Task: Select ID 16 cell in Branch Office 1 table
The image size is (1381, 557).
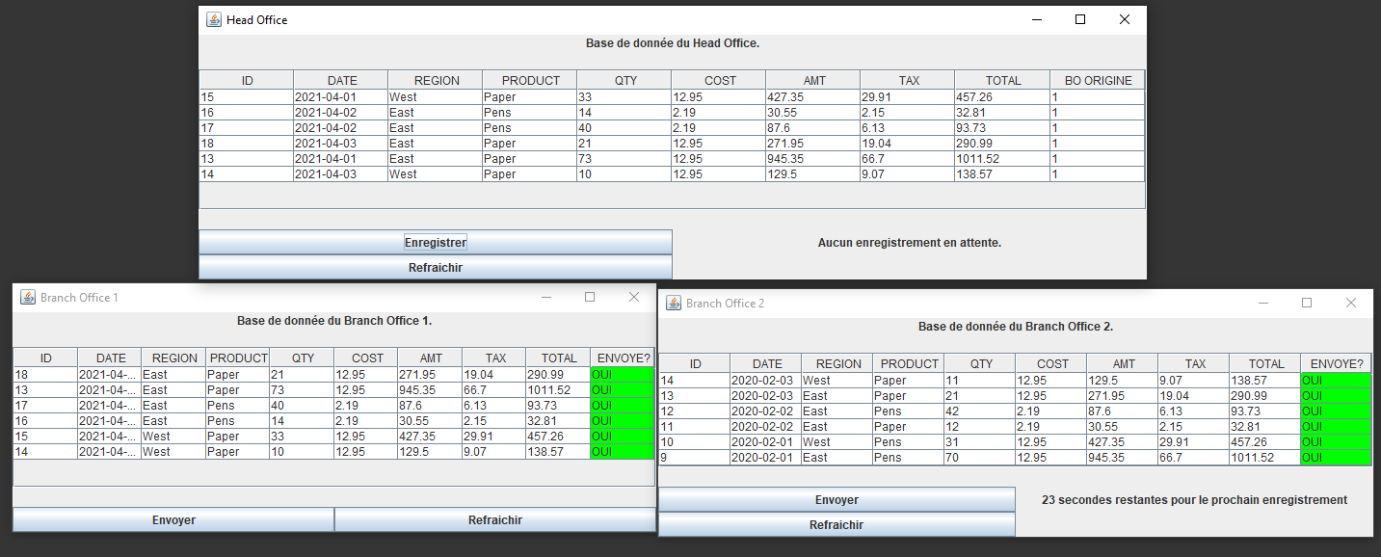Action: 45,421
